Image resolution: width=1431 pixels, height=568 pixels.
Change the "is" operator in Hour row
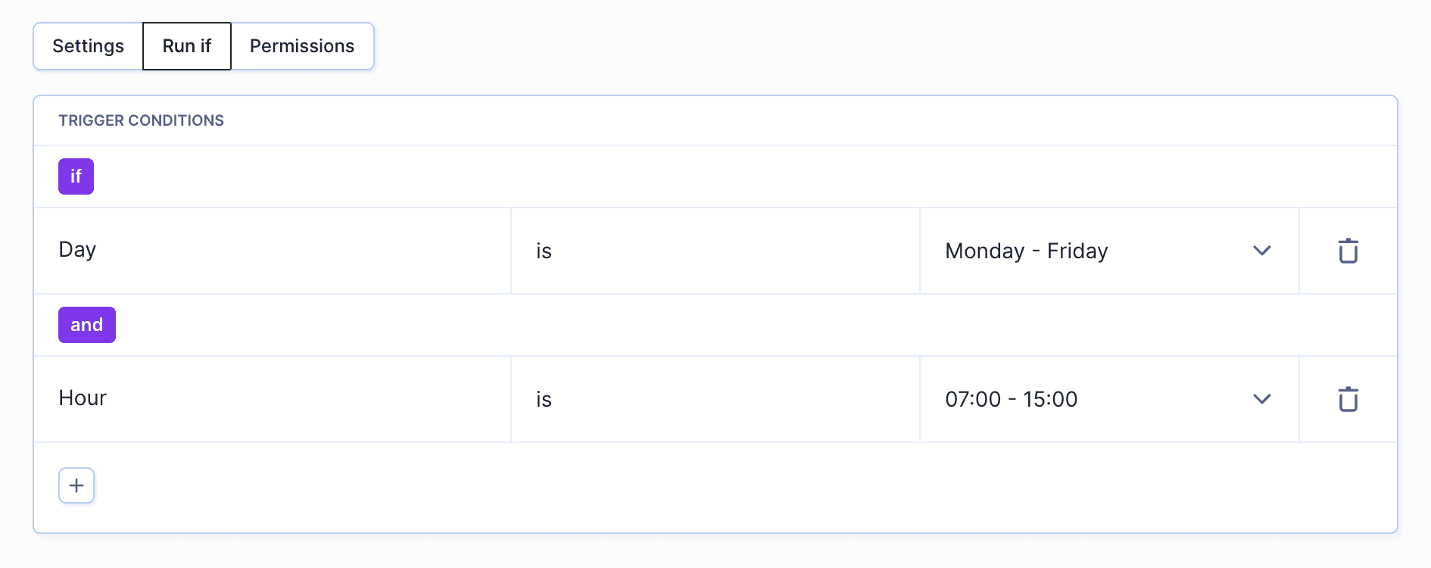(x=715, y=399)
